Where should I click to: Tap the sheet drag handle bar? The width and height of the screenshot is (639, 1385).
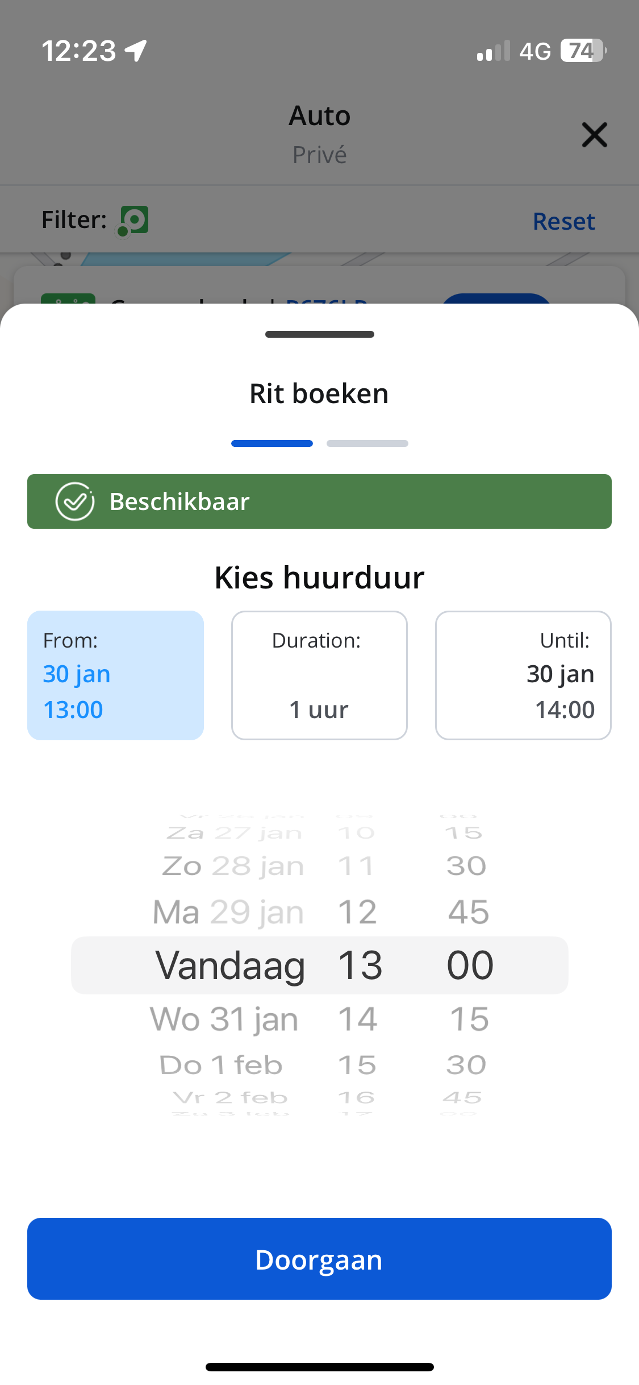[319, 334]
